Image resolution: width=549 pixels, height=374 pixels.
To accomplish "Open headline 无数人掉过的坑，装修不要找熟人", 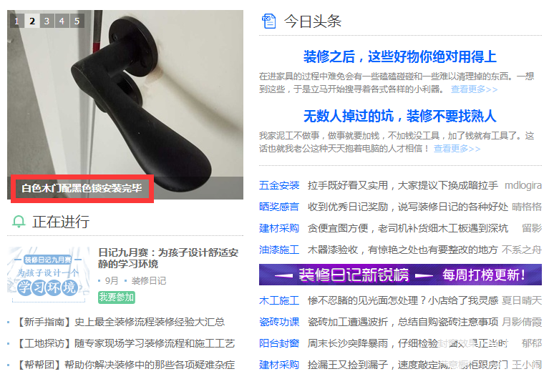I will tap(400, 116).
